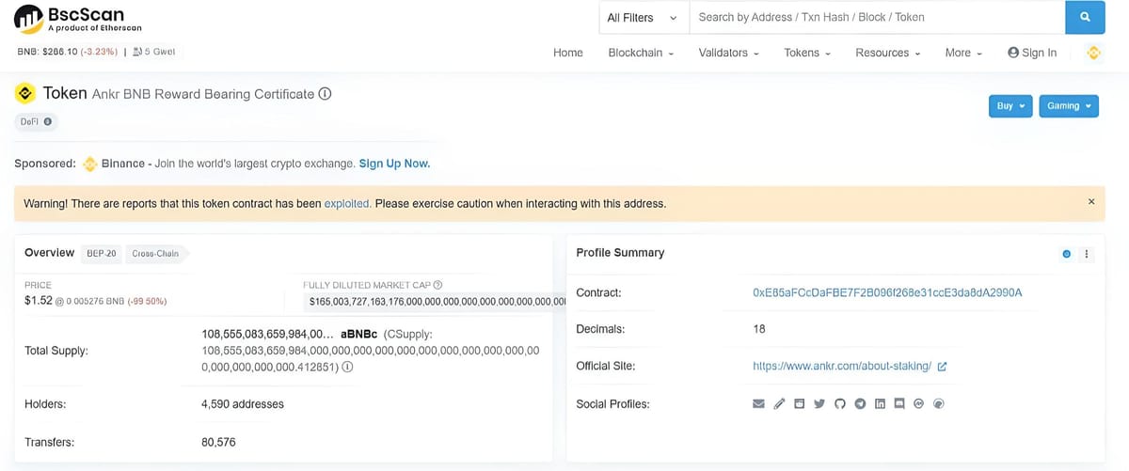Open the CoinMarketCap social profile icon
The width and height of the screenshot is (1129, 471).
click(x=919, y=404)
